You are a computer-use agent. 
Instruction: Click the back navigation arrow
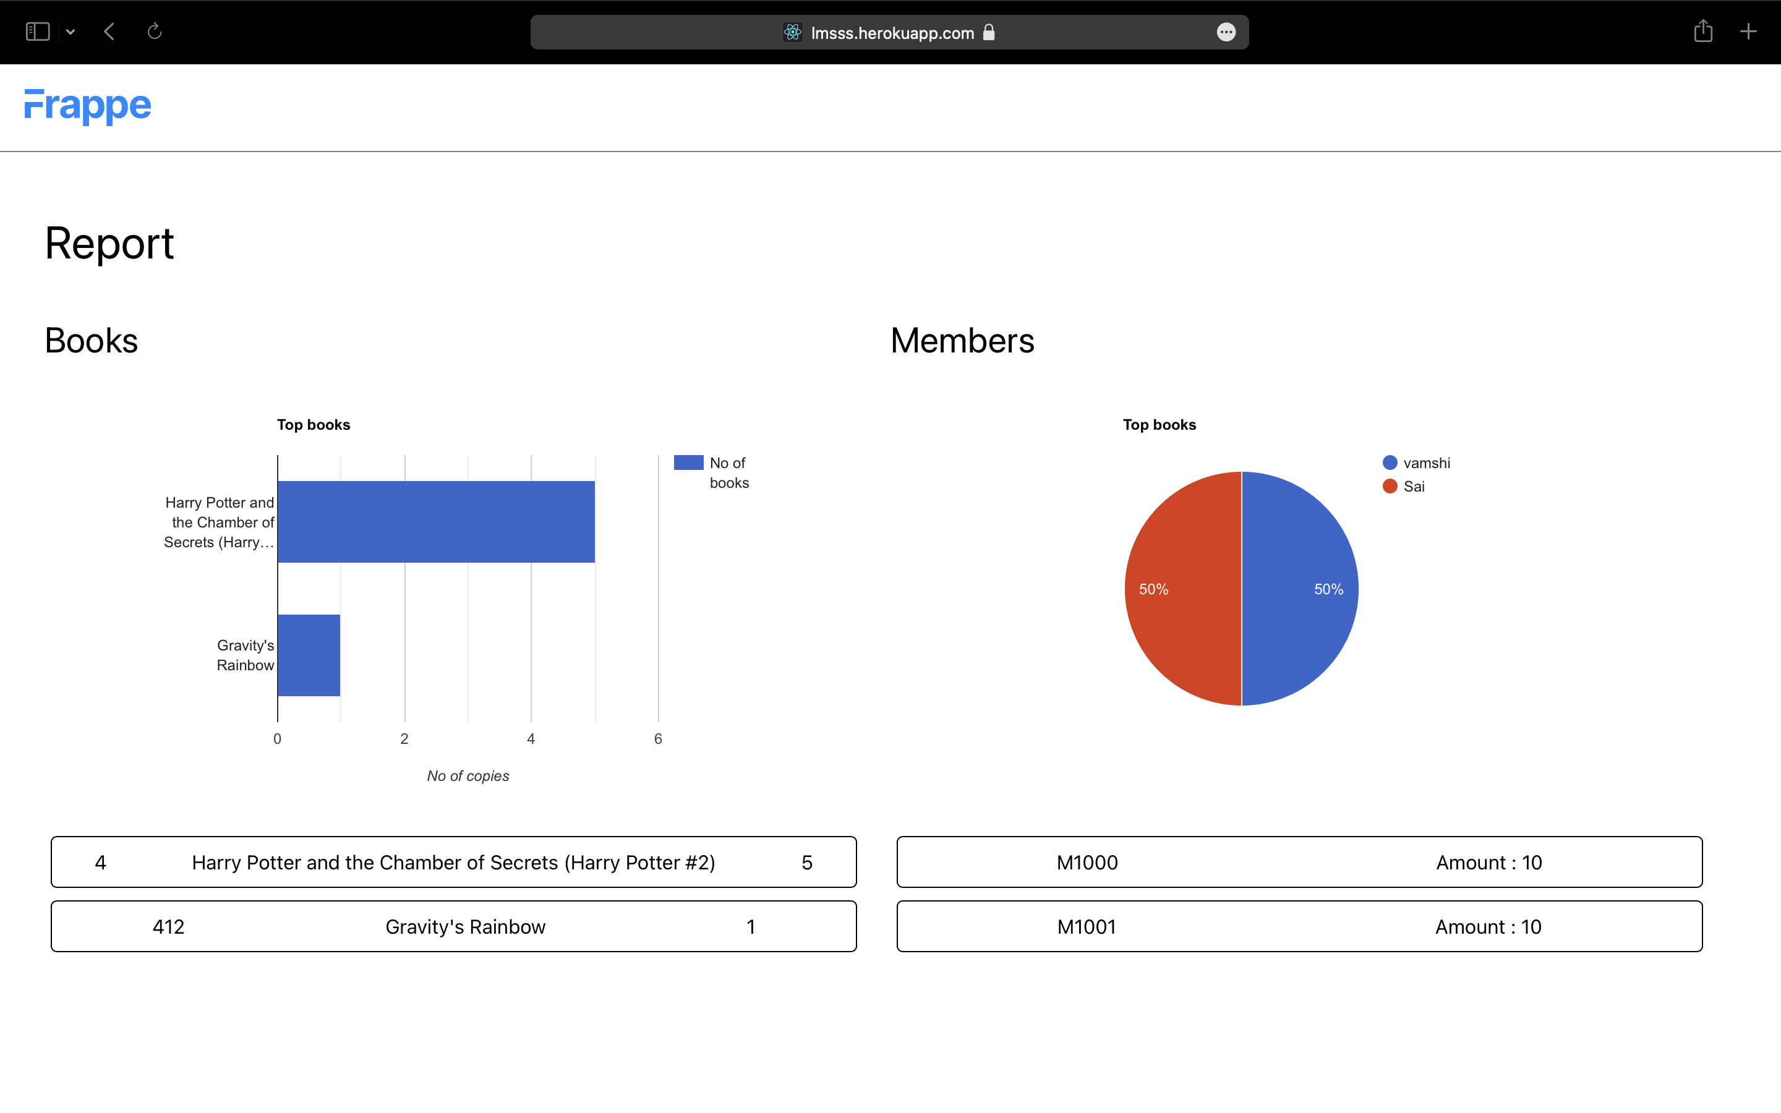[x=109, y=31]
